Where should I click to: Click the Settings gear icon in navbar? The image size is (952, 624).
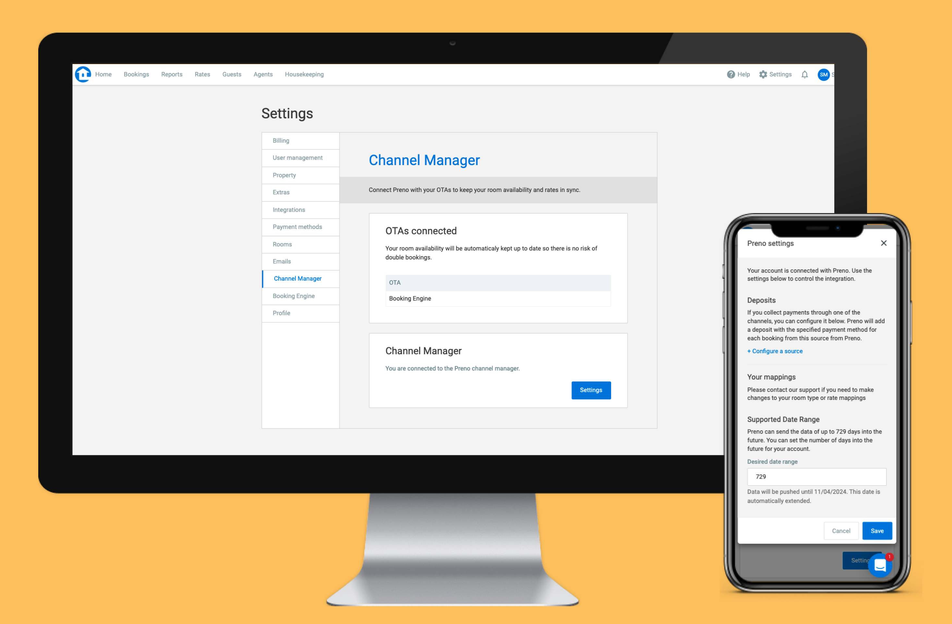coord(764,74)
